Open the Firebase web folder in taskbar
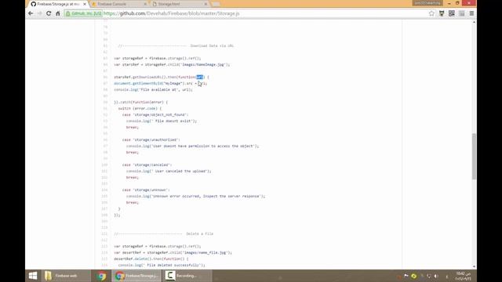Viewport: 502px width, 282px height. click(66, 276)
